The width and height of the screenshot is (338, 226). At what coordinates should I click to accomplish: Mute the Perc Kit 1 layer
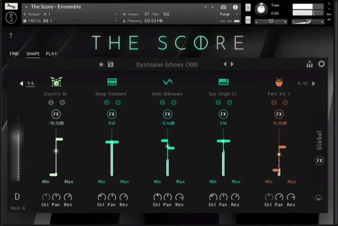(285, 102)
